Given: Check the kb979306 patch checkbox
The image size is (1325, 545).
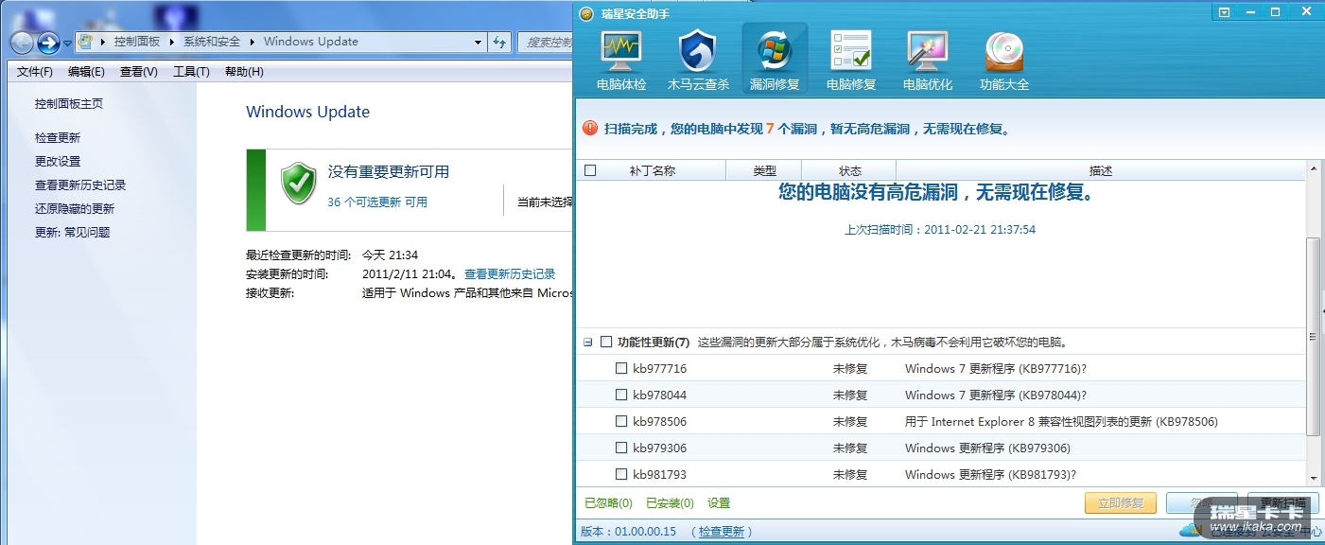Looking at the screenshot, I should click(621, 448).
